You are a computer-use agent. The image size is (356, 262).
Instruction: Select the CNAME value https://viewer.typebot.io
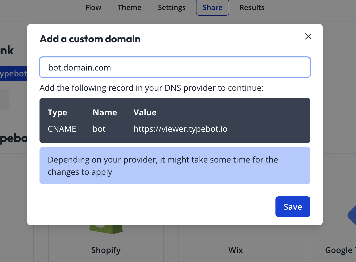click(180, 129)
